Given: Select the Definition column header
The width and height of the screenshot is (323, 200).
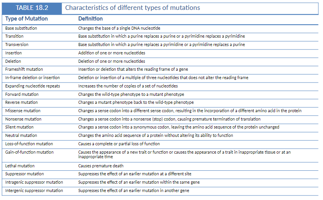Looking at the screenshot, I should 90,19.
